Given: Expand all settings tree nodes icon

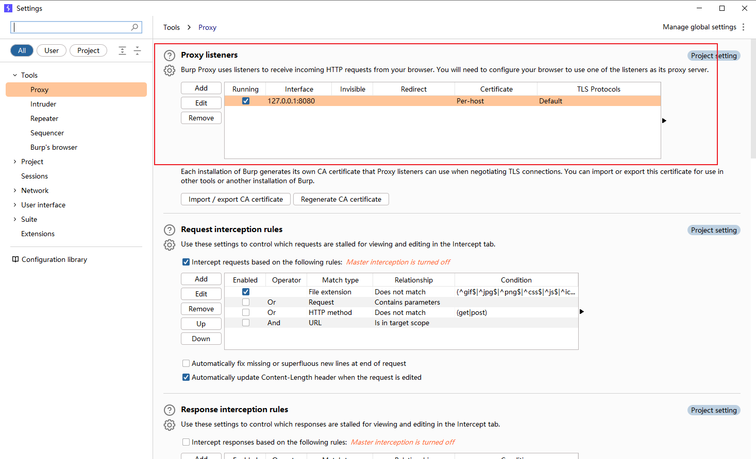Looking at the screenshot, I should pos(122,50).
